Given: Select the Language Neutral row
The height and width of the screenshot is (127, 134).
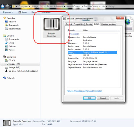Looking at the screenshot, I should point(92,61).
